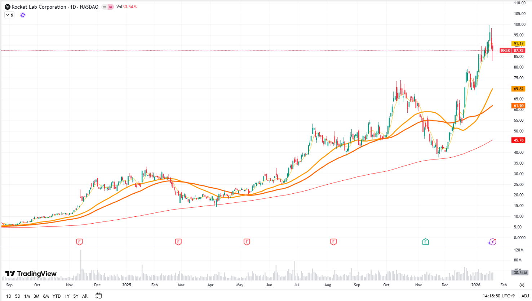Click the grey dash market status indicator
Image resolution: width=532 pixels, height=301 pixels.
(105, 7)
